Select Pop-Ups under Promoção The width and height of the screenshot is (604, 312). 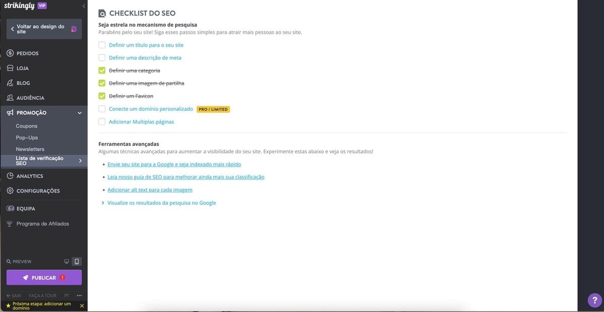pos(27,137)
